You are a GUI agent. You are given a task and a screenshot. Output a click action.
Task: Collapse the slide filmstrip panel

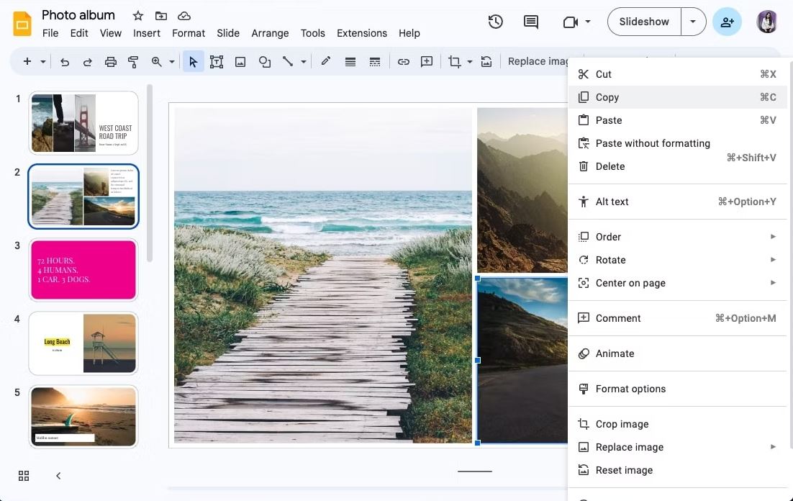click(x=58, y=476)
